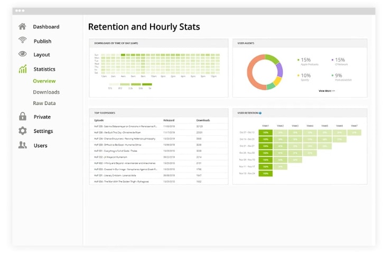The width and height of the screenshot is (392, 257).
Task: Click the Top 10 Episodes panel header
Action: pos(158,113)
